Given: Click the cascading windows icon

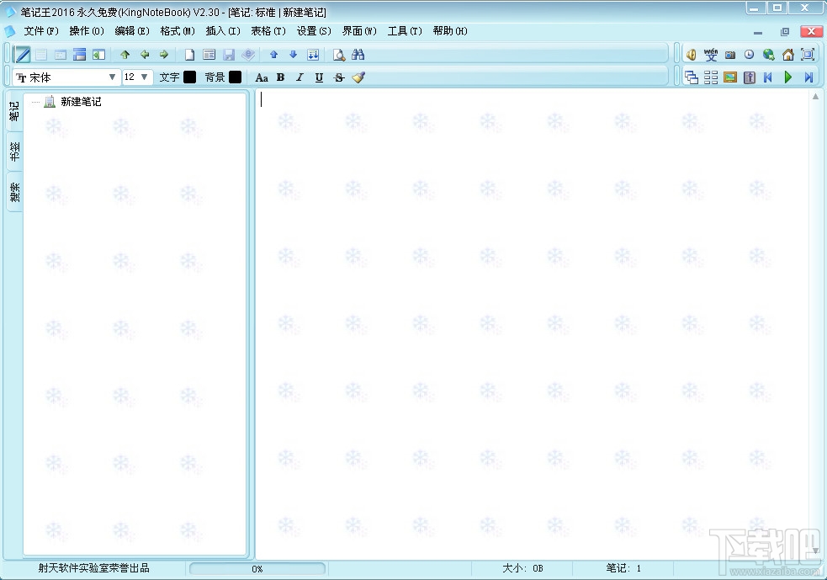Looking at the screenshot, I should (x=691, y=77).
